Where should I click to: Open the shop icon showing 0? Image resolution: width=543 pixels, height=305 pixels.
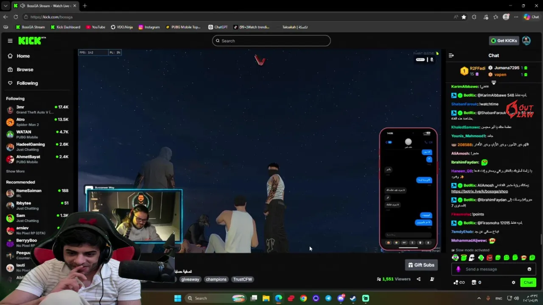pyautogui.click(x=476, y=283)
